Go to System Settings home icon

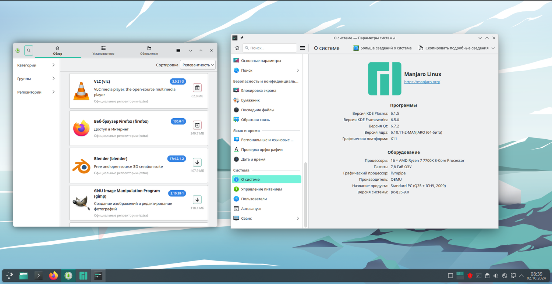click(x=237, y=48)
